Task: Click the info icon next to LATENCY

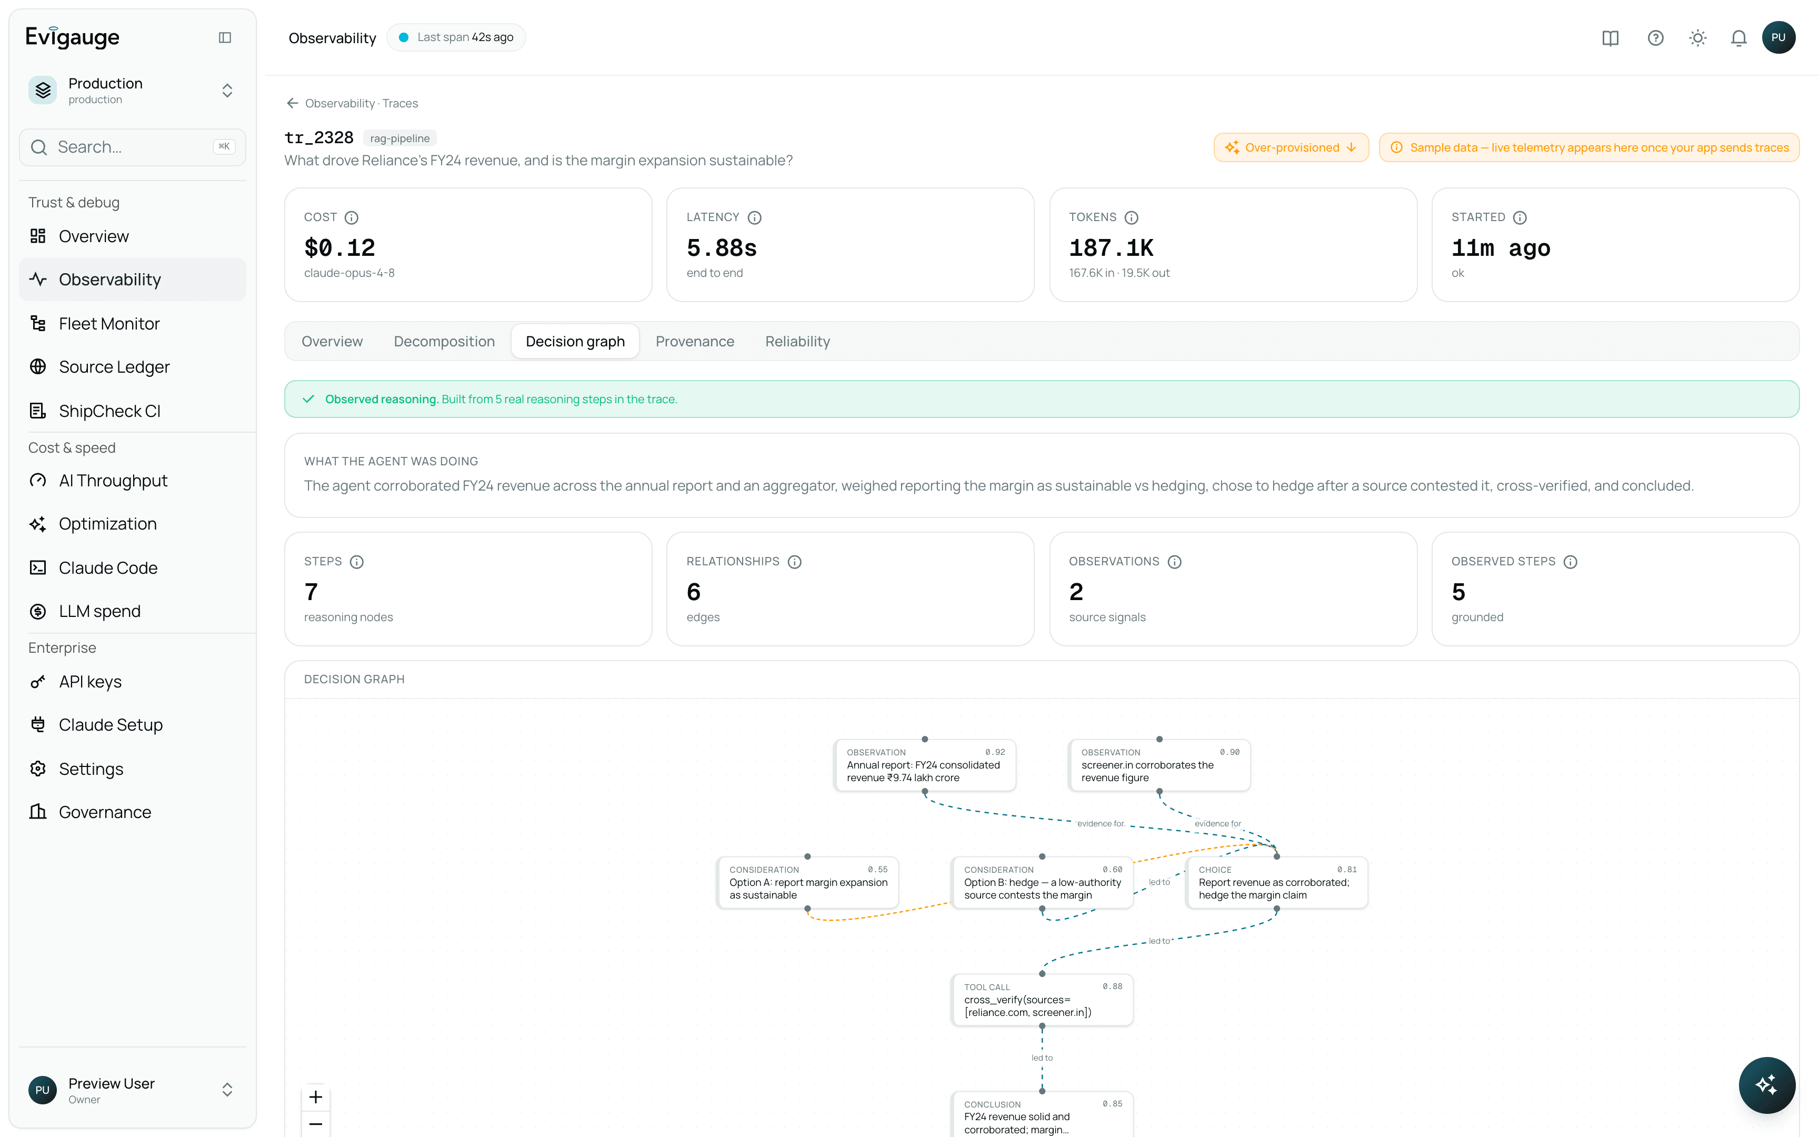Action: point(755,217)
